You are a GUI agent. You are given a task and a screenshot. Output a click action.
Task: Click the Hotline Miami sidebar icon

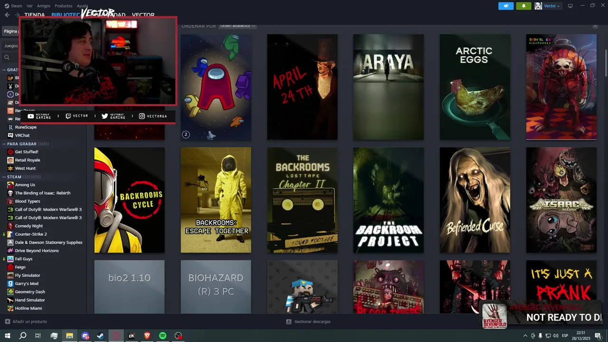coord(10,308)
